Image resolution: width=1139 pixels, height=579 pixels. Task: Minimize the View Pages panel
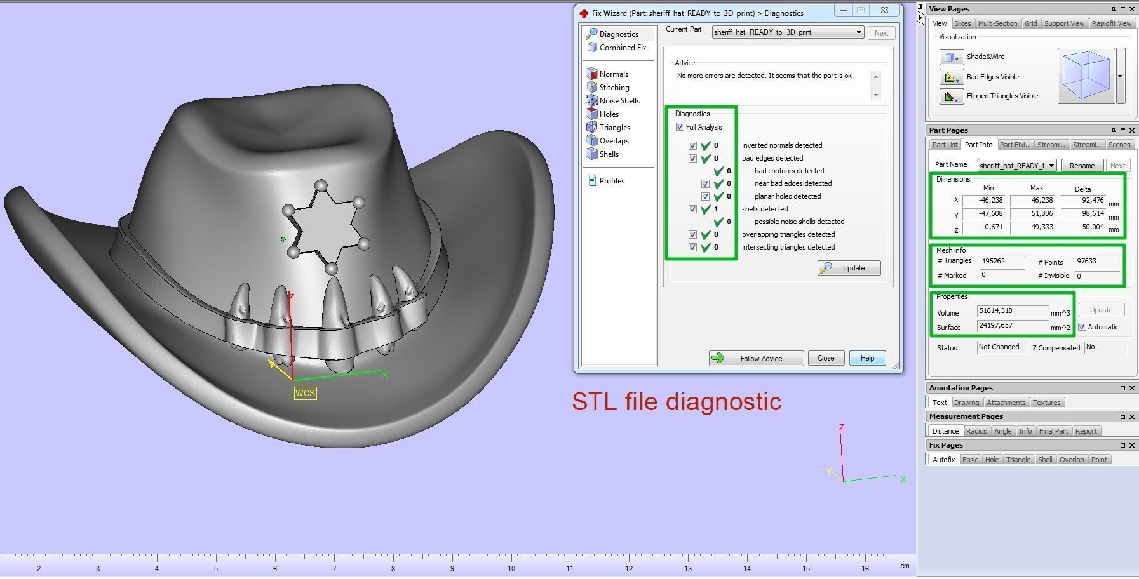(1122, 9)
